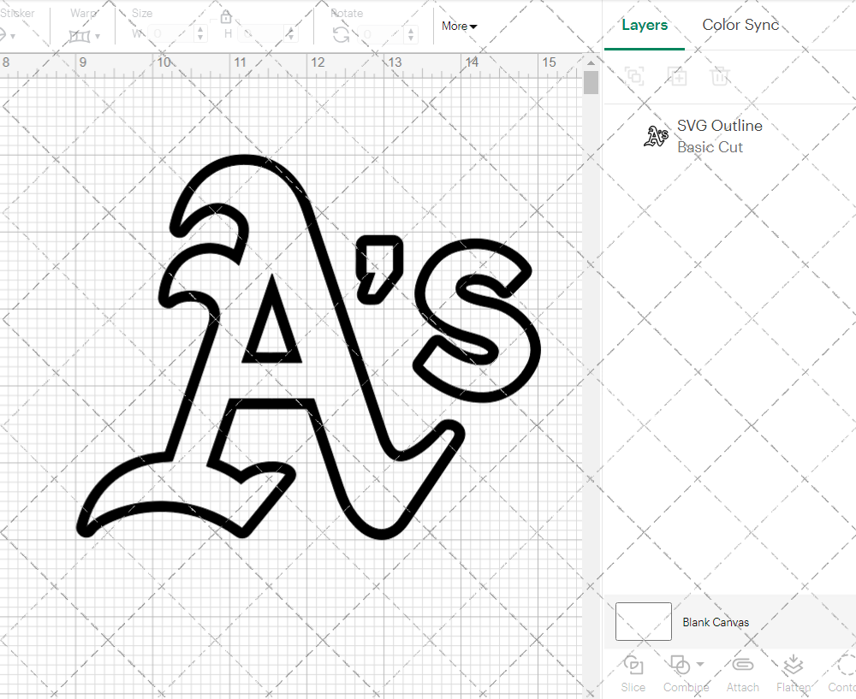Screen dimensions: 856x699
Task: Select the SVG Outline layer thumbnail
Action: tap(656, 136)
